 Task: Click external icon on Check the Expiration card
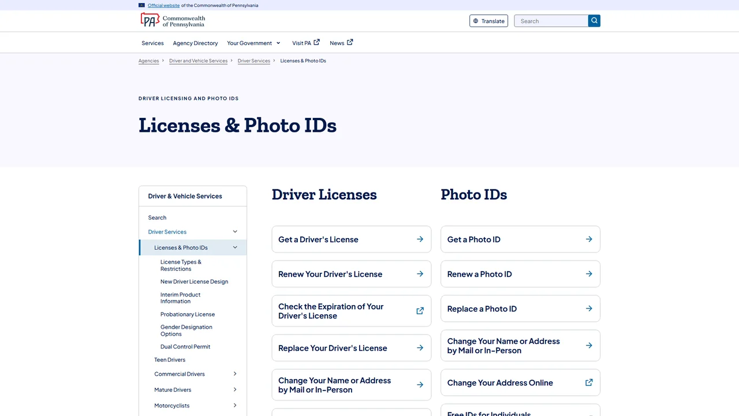[x=420, y=311]
